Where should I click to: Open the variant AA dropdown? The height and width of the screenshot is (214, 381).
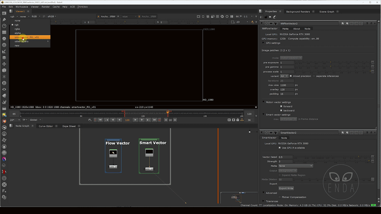pos(284,76)
